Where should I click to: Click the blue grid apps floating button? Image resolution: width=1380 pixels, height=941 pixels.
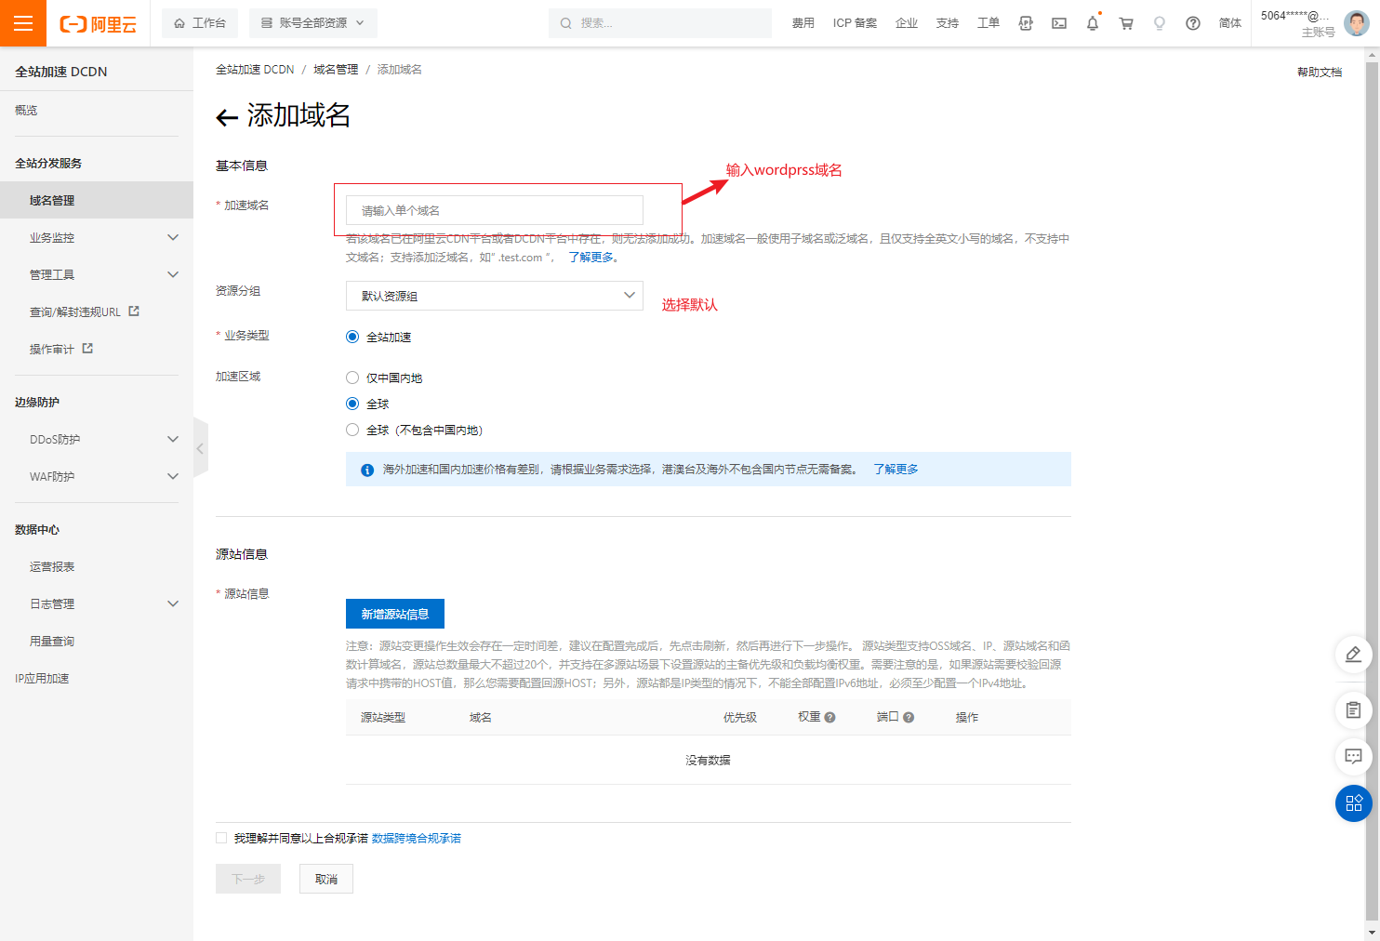click(x=1353, y=803)
